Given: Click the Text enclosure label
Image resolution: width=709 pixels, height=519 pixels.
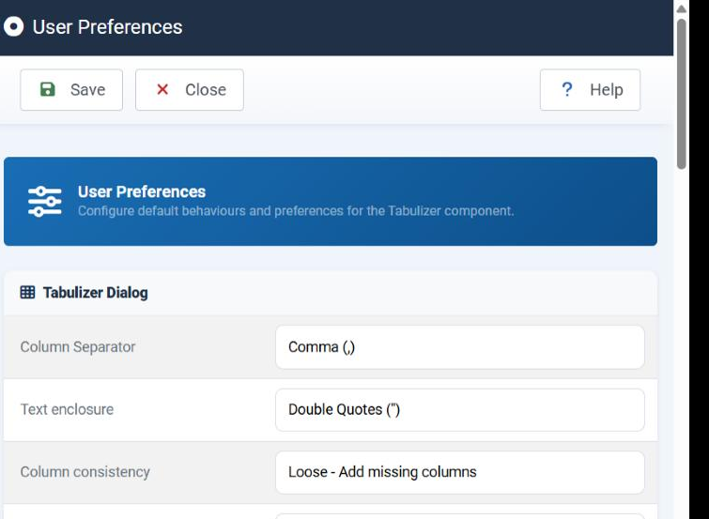Looking at the screenshot, I should point(67,409).
